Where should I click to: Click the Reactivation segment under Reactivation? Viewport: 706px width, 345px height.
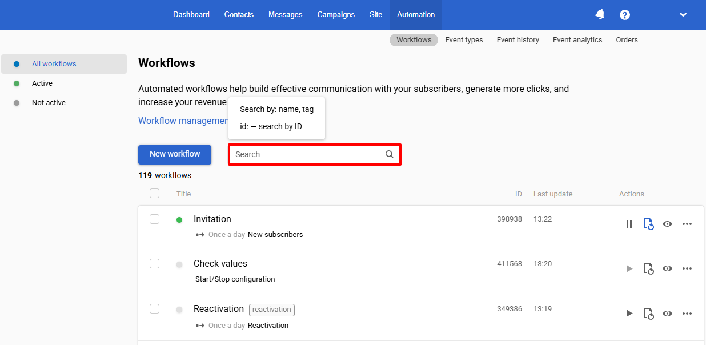(268, 326)
